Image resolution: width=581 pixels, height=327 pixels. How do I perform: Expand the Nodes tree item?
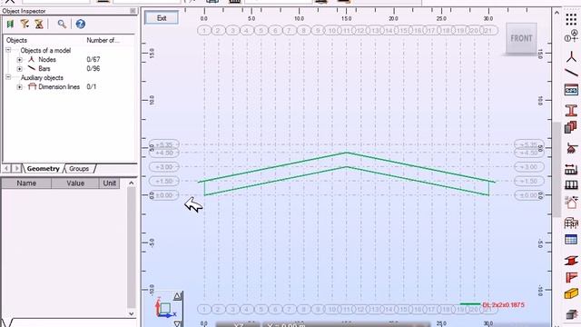(19, 59)
